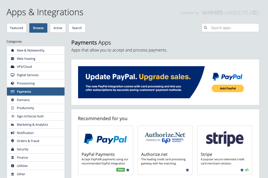Click the credit card icon beside Payments

pyautogui.click(x=12, y=92)
